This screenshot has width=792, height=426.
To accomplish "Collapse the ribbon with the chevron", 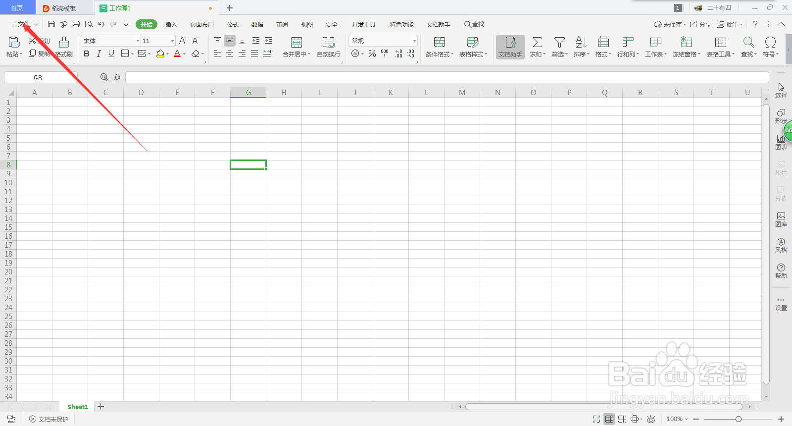I will tap(781, 24).
